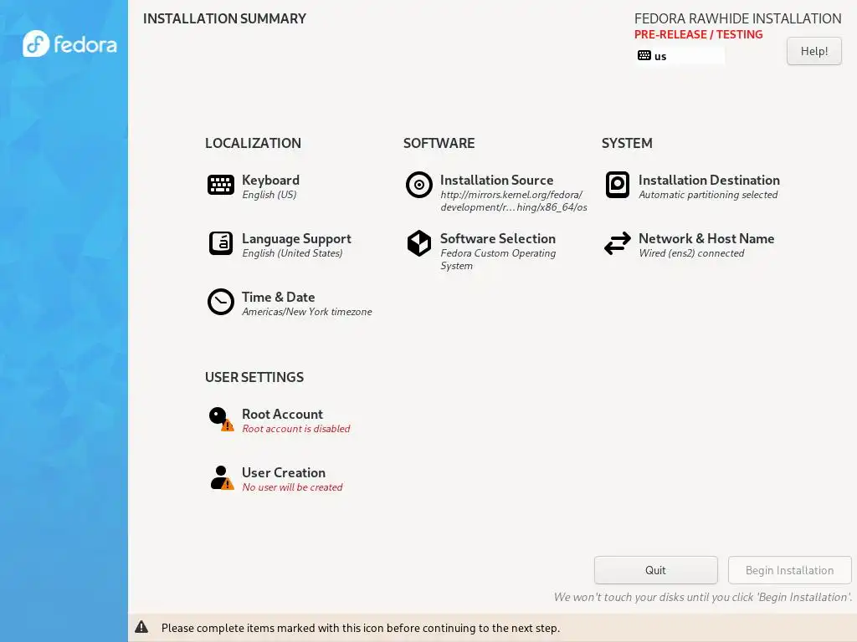Viewport: 857px width, 642px height.
Task: Click the Network & Host Name arrows icon
Action: click(x=618, y=243)
